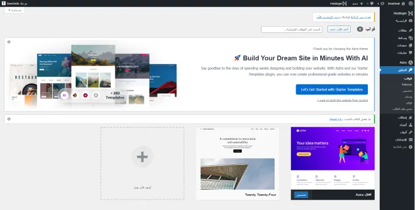Open Patterns submenu under Appearance
Viewport: 415px width, 210px height.
click(407, 84)
